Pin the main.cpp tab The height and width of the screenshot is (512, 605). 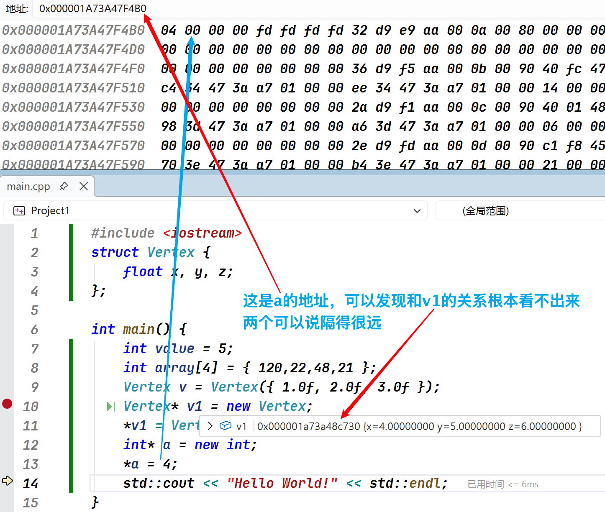(x=64, y=186)
